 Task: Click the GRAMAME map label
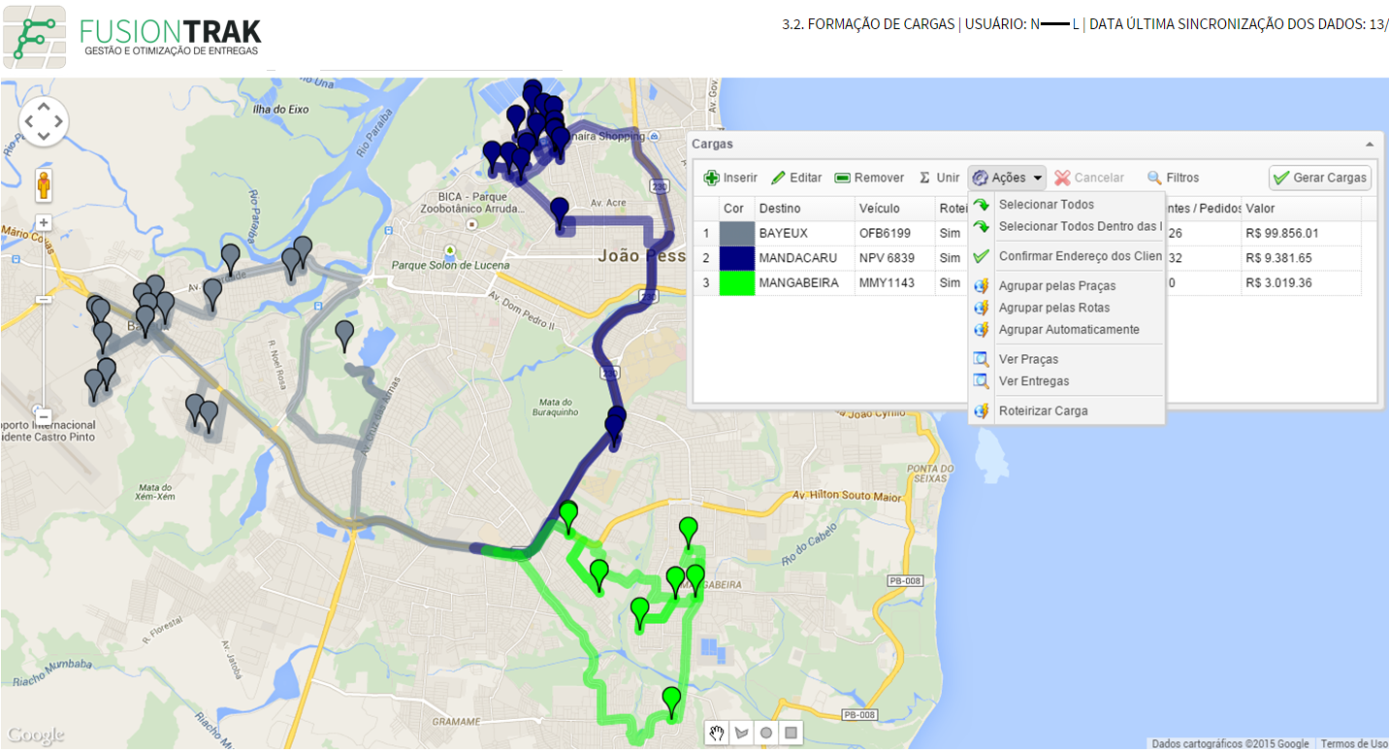click(457, 722)
